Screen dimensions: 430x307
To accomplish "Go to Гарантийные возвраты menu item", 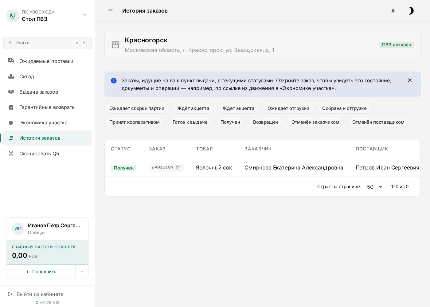I will pyautogui.click(x=47, y=107).
